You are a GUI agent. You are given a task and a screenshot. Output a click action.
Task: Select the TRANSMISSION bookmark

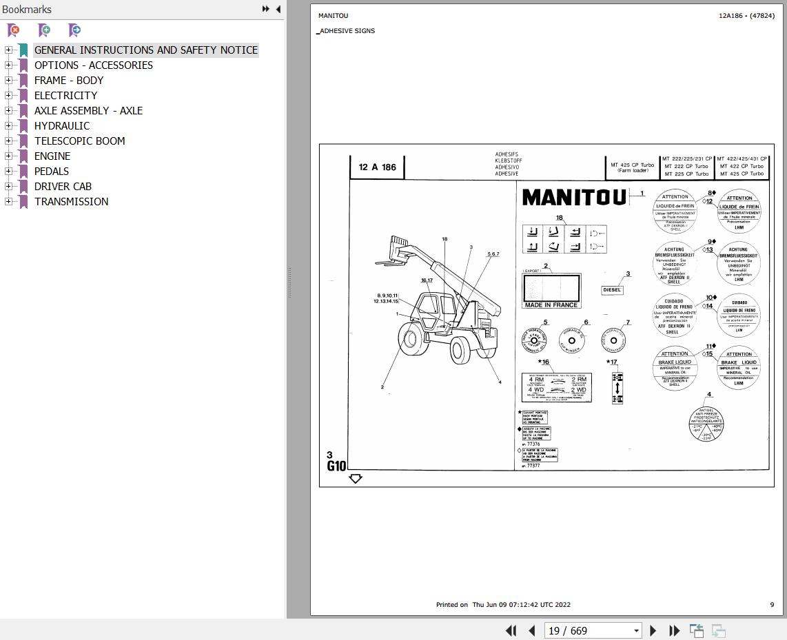(x=71, y=202)
